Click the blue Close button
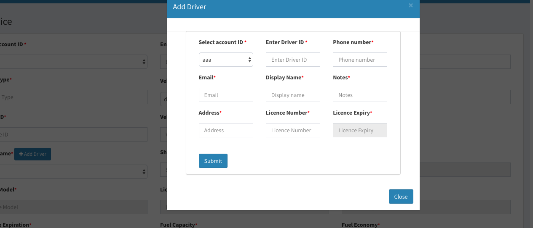533x228 pixels. tap(401, 197)
